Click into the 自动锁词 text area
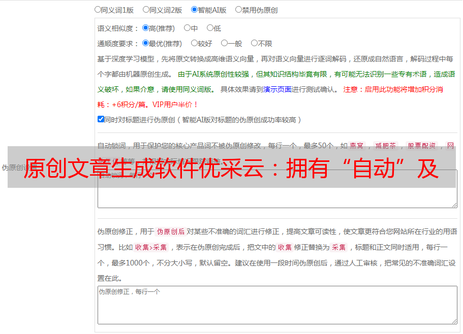Viewport: 463px width, 334px height. (x=277, y=189)
